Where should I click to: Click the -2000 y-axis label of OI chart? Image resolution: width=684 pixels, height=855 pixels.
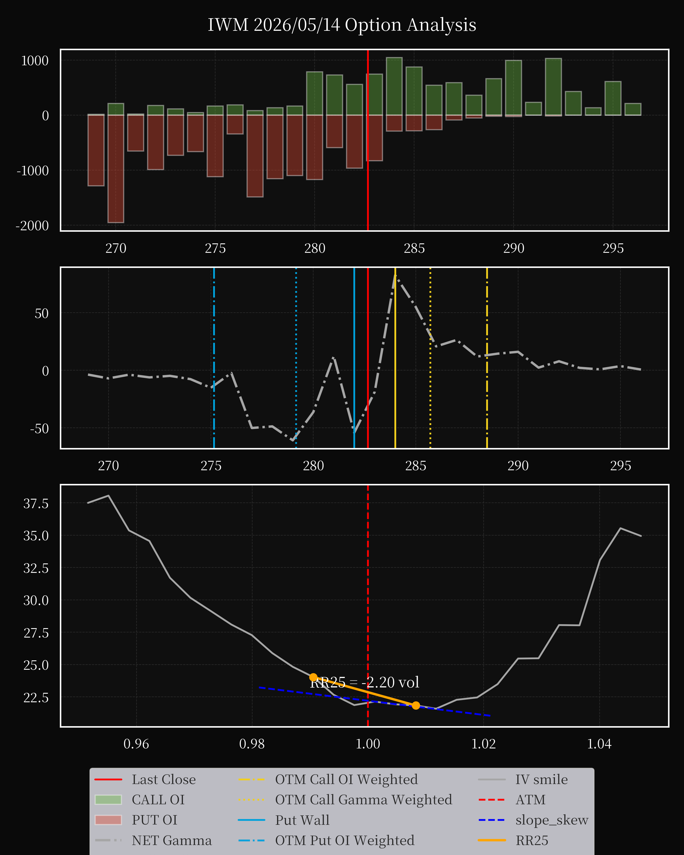[32, 226]
